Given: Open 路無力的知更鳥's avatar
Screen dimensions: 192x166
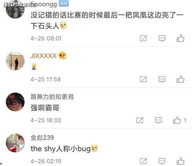Looking at the screenshot, I should (15, 102).
